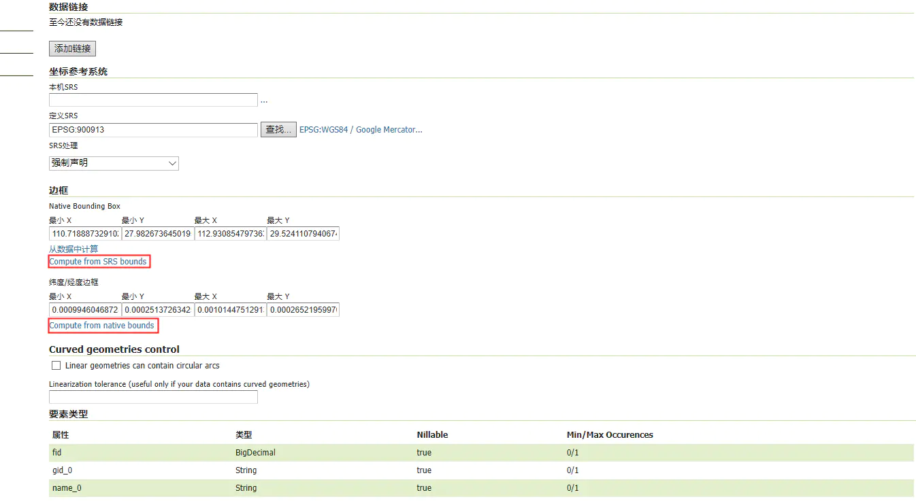Click the 0/1 occurrences in gid_0 row
916x501 pixels.
click(573, 470)
